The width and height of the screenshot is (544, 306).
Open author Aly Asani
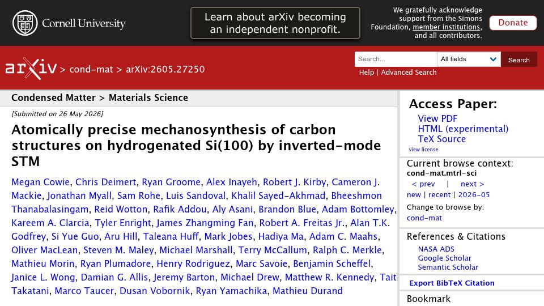click(x=232, y=209)
